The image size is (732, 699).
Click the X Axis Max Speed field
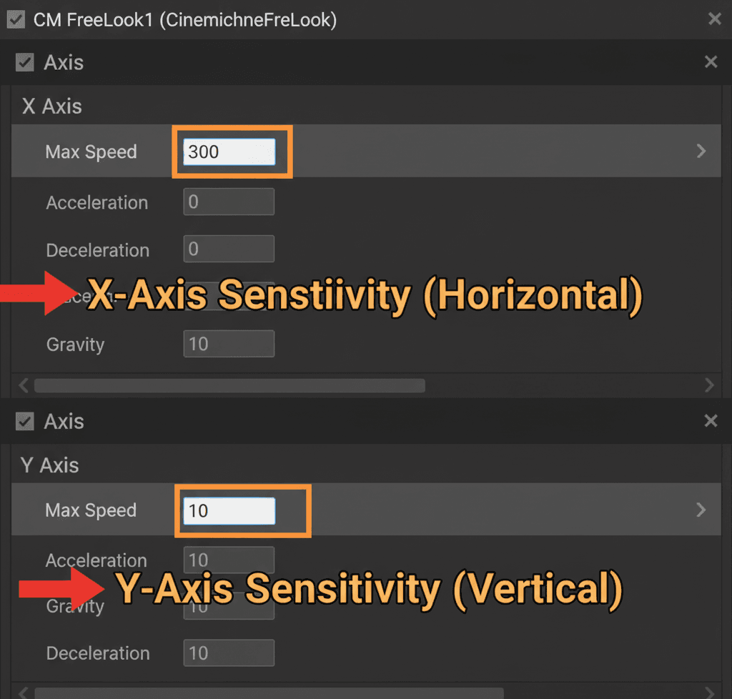point(229,152)
